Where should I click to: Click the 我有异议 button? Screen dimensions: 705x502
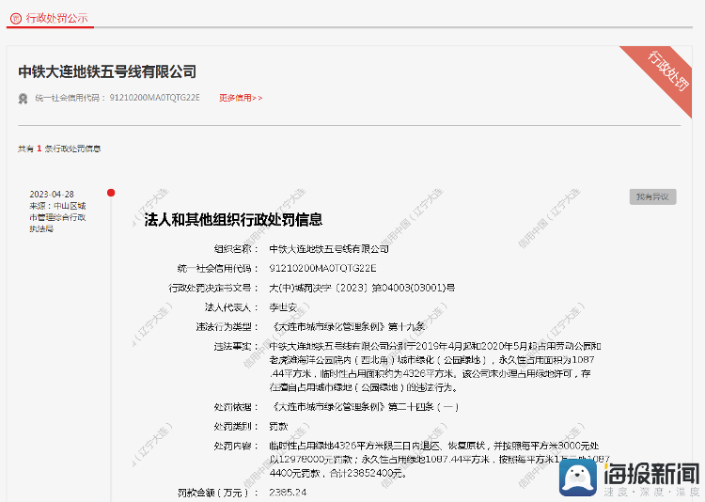652,196
